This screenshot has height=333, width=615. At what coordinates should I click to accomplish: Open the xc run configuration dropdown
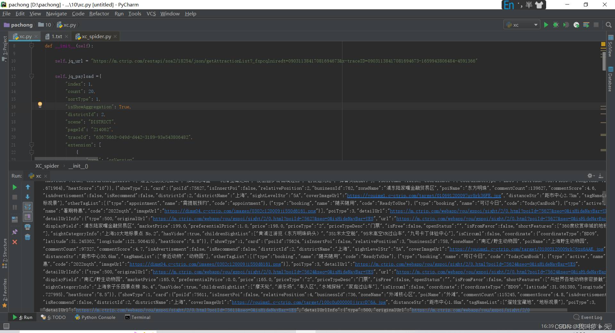coord(522,25)
